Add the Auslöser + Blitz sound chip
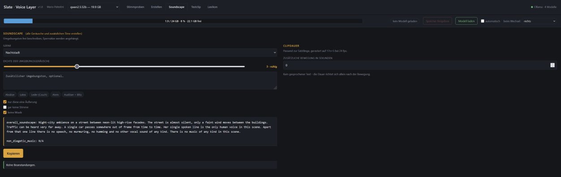This screenshot has height=177, width=561. [73, 95]
